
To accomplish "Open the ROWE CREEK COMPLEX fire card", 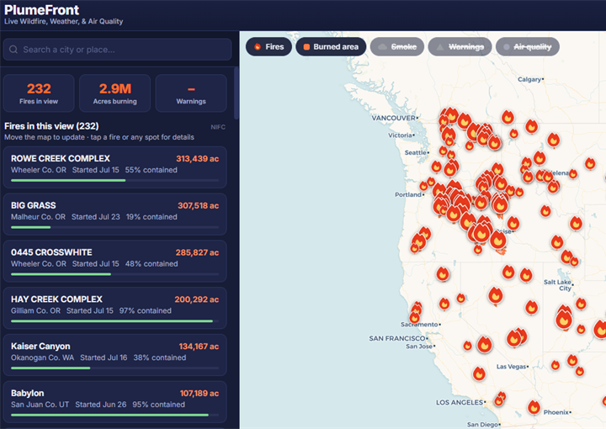I will point(114,167).
